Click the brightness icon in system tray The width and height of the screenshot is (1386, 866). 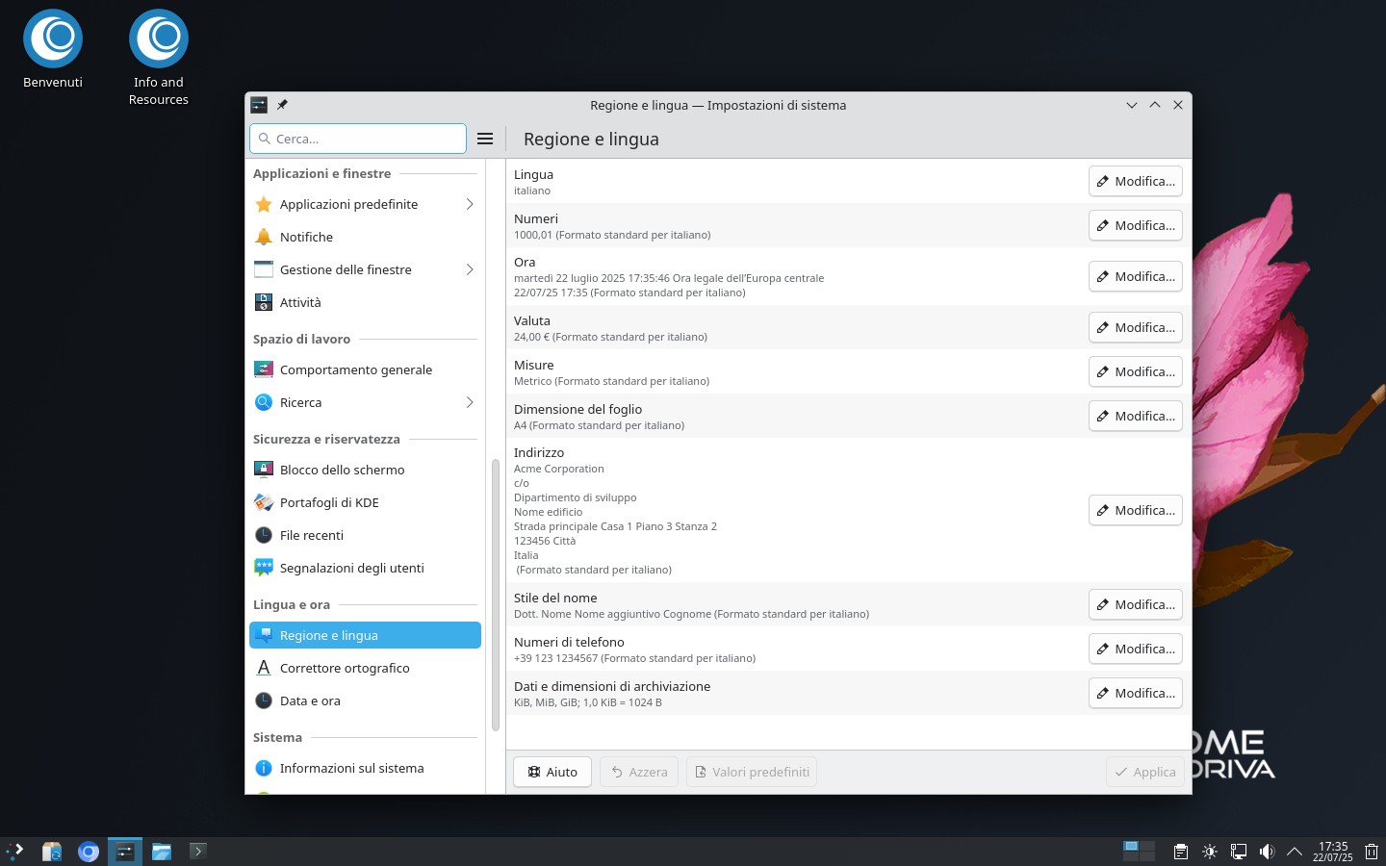[x=1210, y=852]
